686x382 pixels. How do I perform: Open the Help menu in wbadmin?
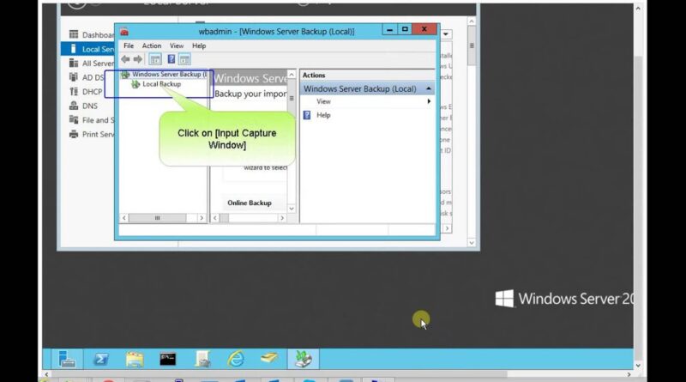[199, 45]
